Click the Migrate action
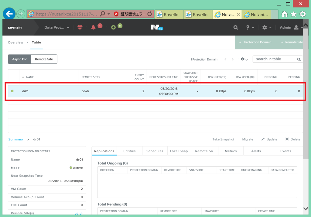The image size is (311, 217). pyautogui.click(x=248, y=139)
